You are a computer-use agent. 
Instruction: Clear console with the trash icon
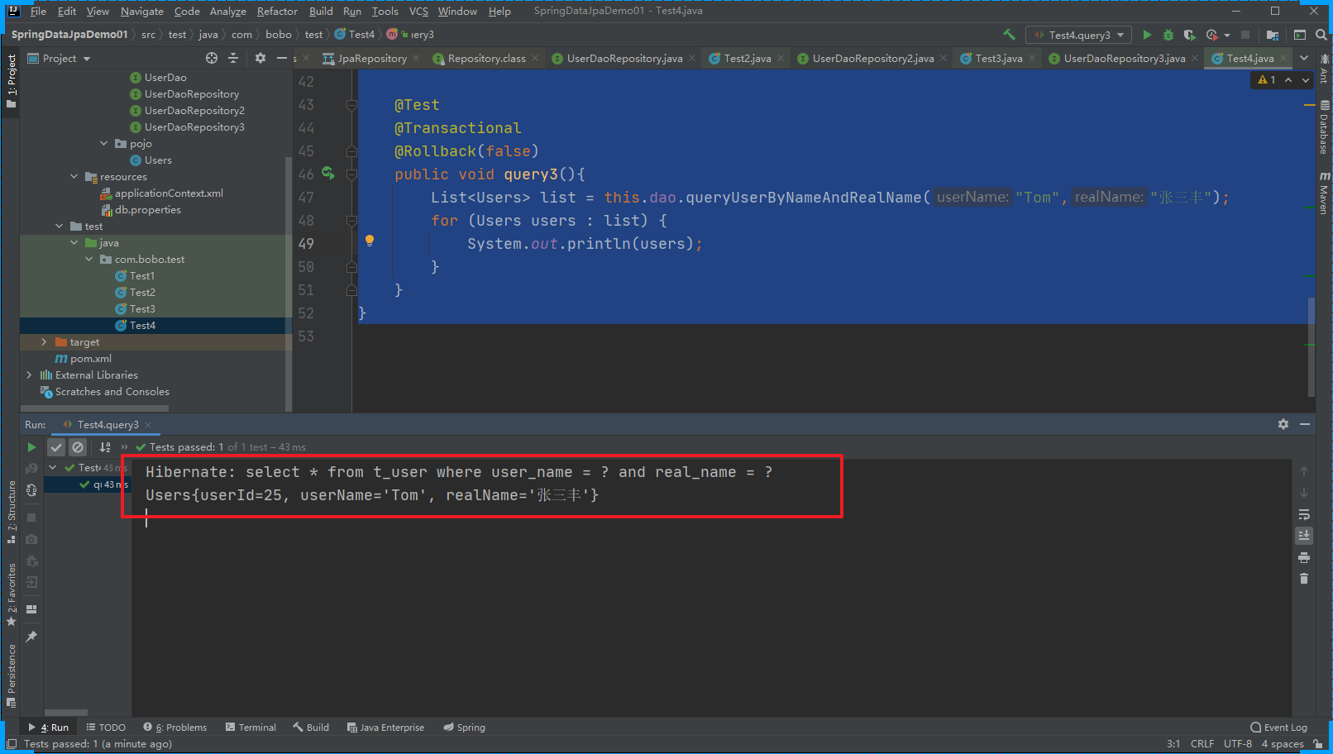[1304, 579]
